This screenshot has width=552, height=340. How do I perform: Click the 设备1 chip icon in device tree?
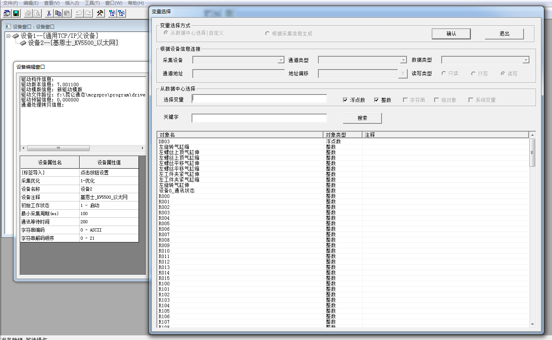point(16,36)
